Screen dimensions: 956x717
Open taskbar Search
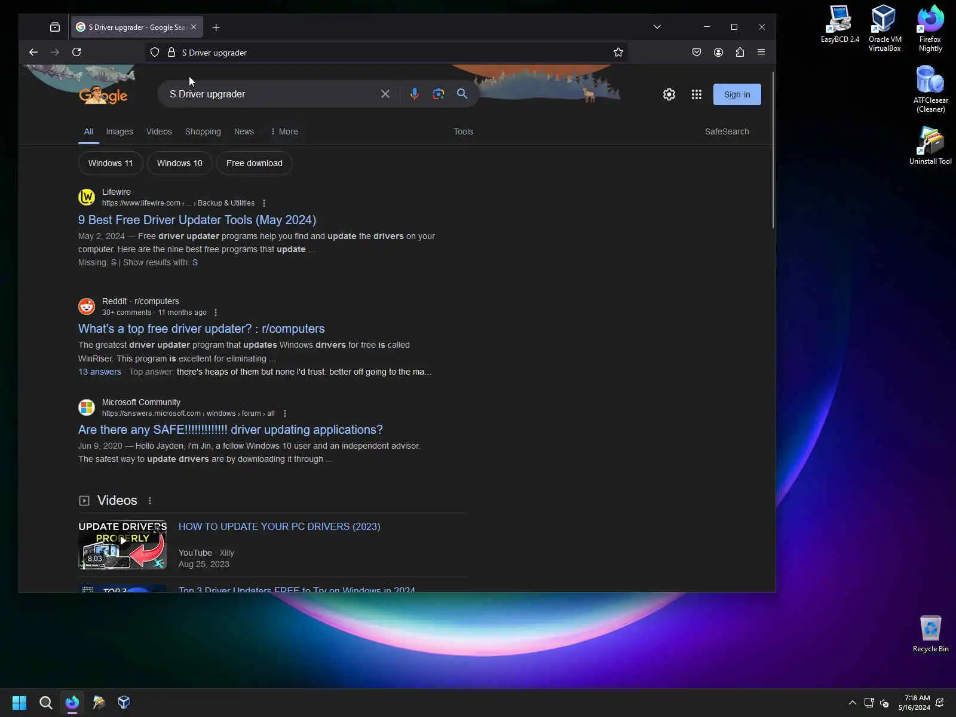point(46,703)
